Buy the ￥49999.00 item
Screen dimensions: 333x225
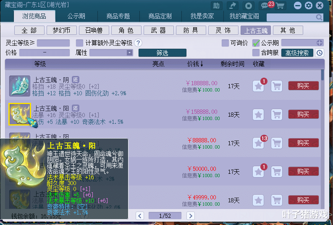pyautogui.click(x=304, y=200)
